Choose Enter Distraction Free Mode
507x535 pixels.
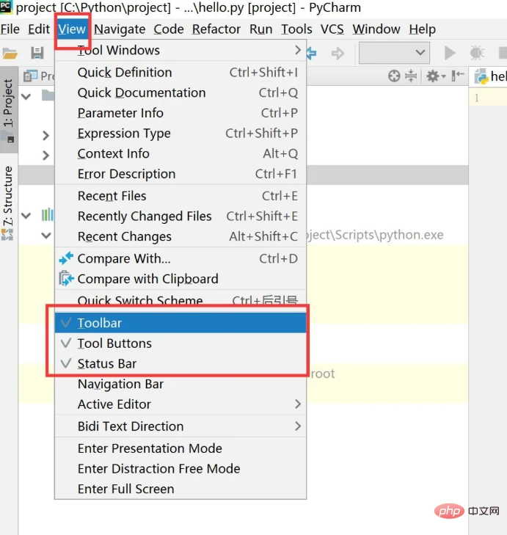180,468
